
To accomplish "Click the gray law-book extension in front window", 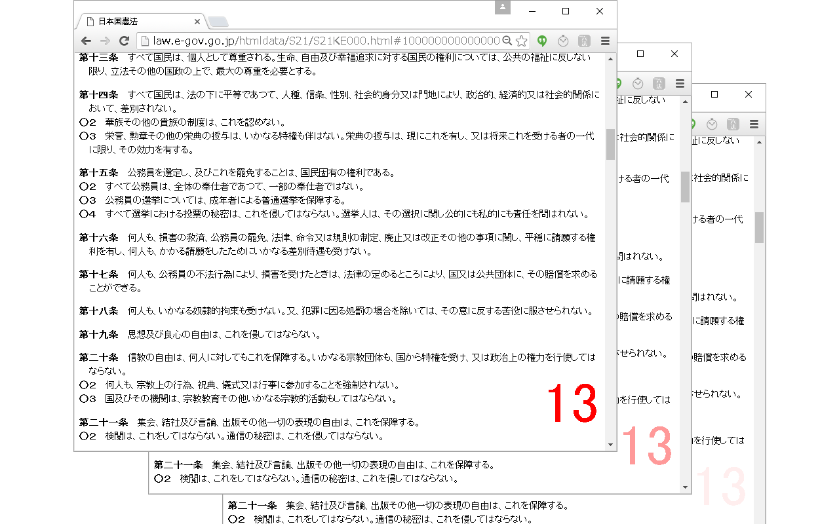I will pyautogui.click(x=584, y=41).
